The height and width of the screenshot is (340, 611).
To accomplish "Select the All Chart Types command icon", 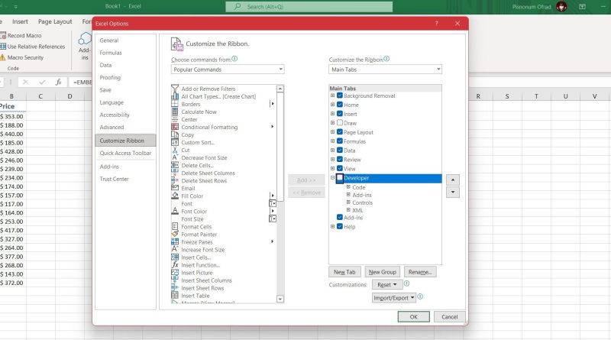I will (x=175, y=96).
